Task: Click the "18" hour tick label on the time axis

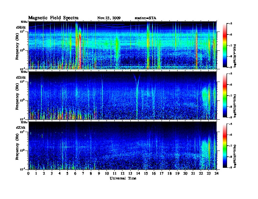Action: pos(169,174)
